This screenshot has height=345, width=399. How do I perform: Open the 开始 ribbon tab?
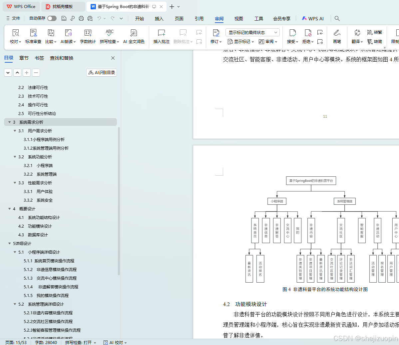pos(140,18)
